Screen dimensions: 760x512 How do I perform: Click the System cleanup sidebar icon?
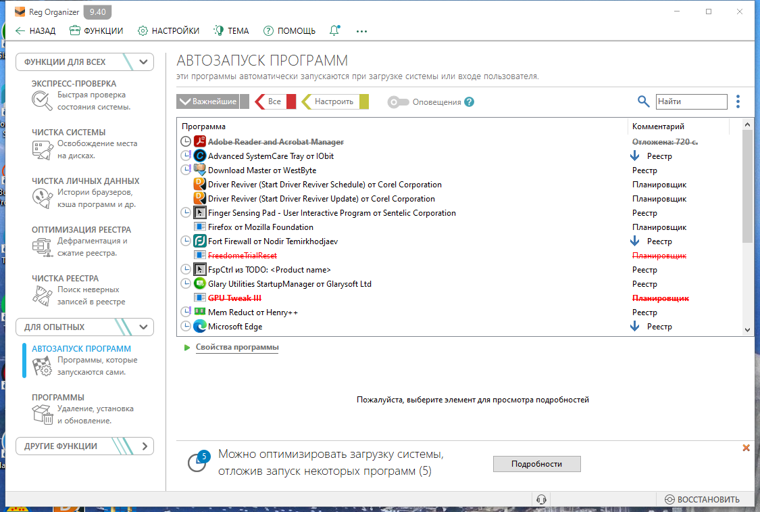click(x=42, y=149)
